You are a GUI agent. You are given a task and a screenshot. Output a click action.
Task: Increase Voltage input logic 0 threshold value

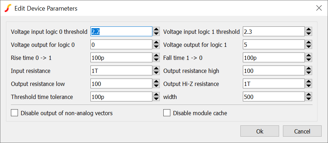coord(157,30)
